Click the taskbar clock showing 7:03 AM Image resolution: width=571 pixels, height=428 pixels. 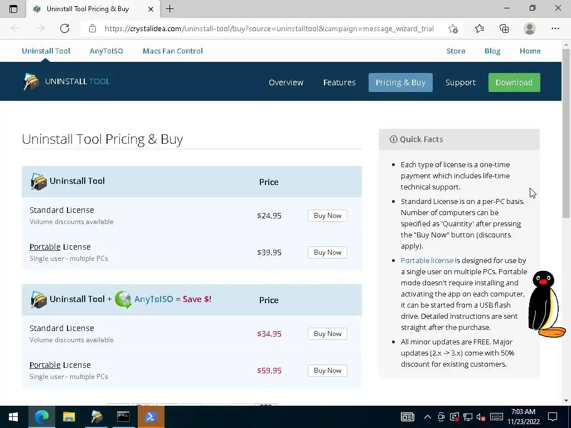pyautogui.click(x=523, y=417)
